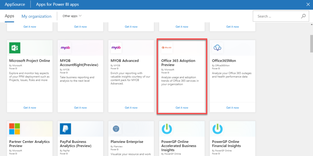Click Get it now for MYOB Advanced
Image resolution: width=313 pixels, height=156 pixels.
coord(131,107)
